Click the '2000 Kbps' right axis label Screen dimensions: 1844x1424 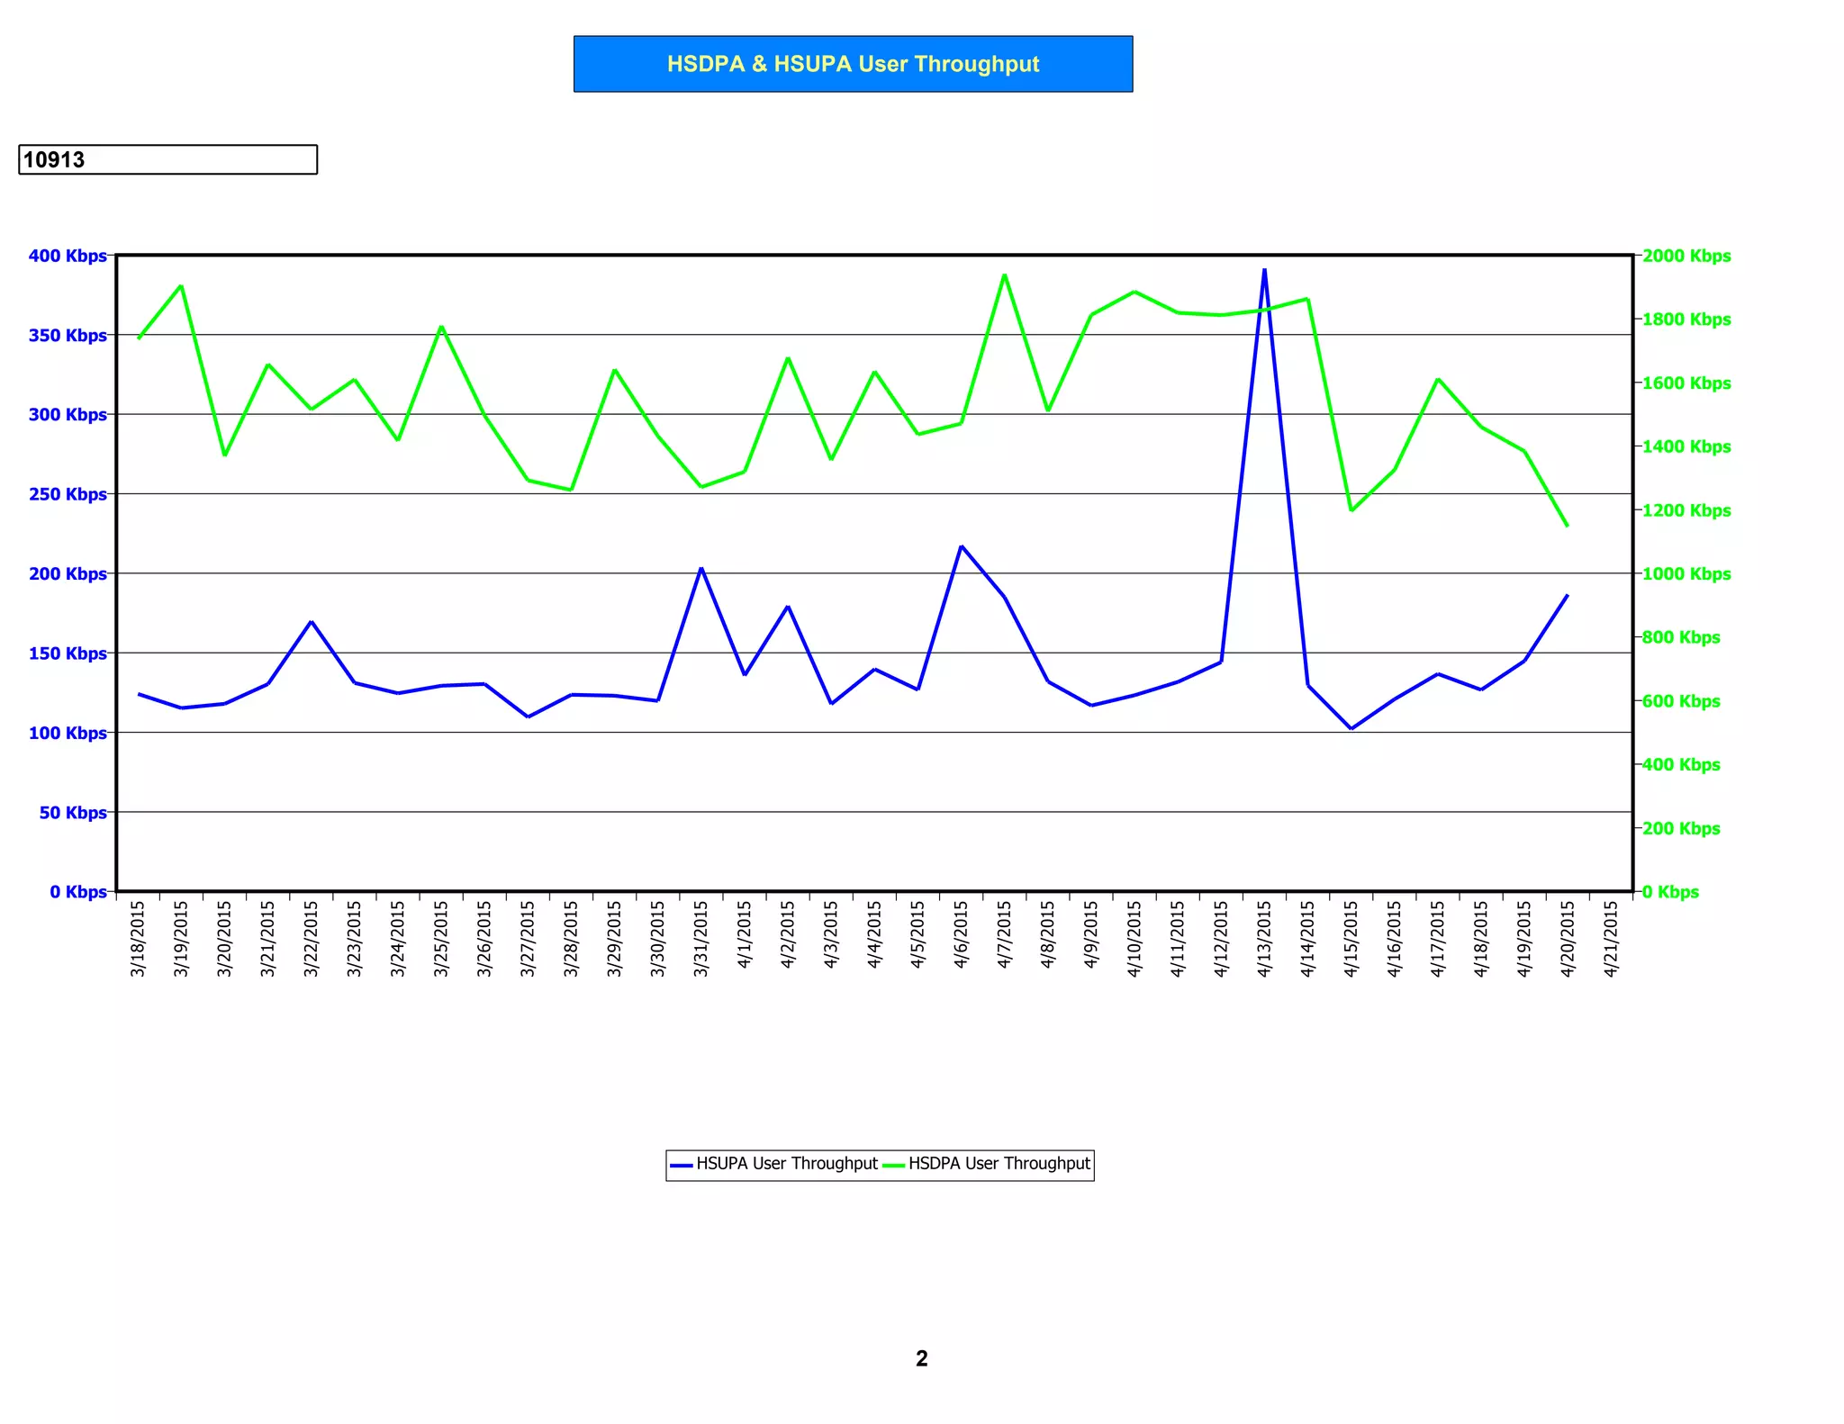point(1687,256)
